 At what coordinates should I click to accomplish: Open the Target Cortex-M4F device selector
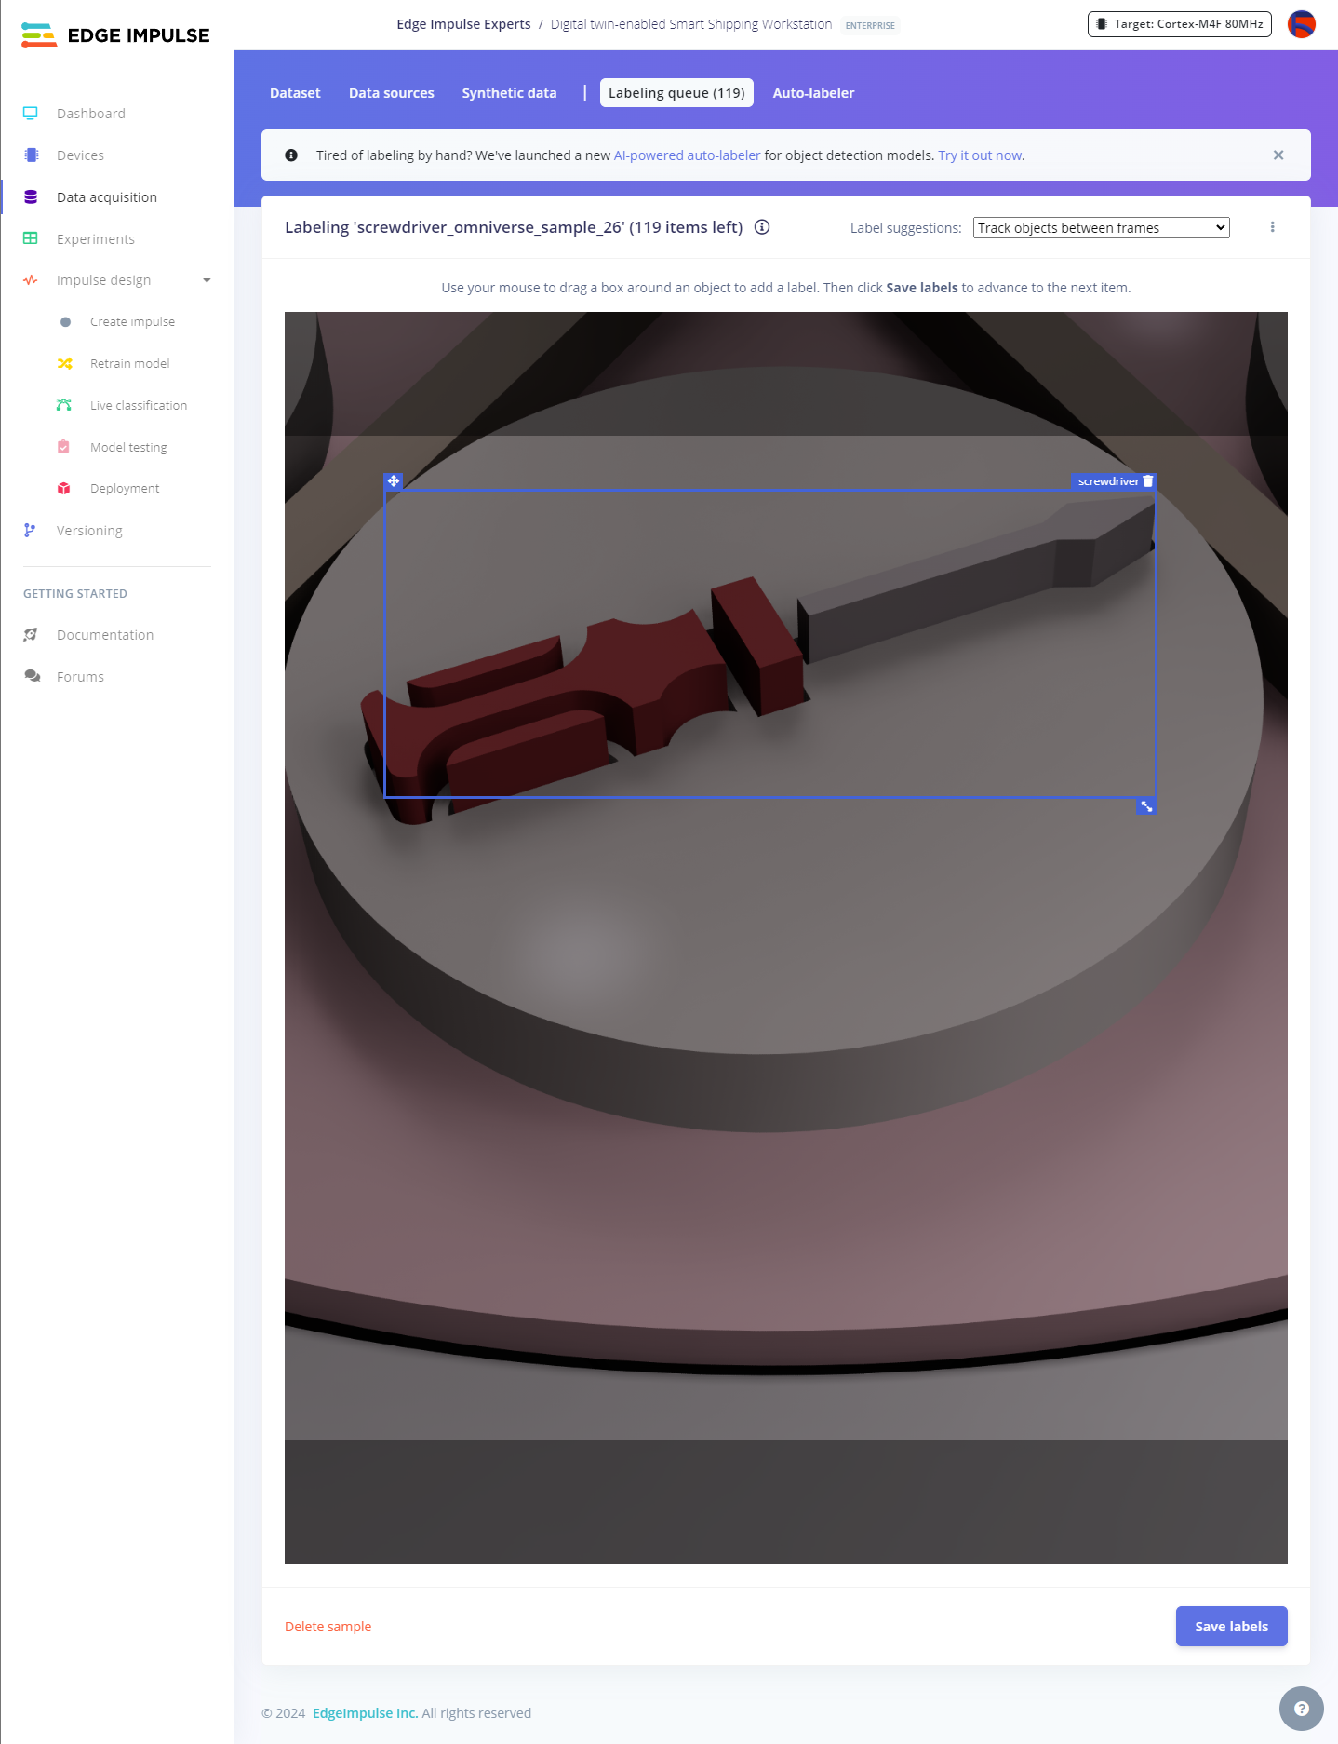[1179, 24]
